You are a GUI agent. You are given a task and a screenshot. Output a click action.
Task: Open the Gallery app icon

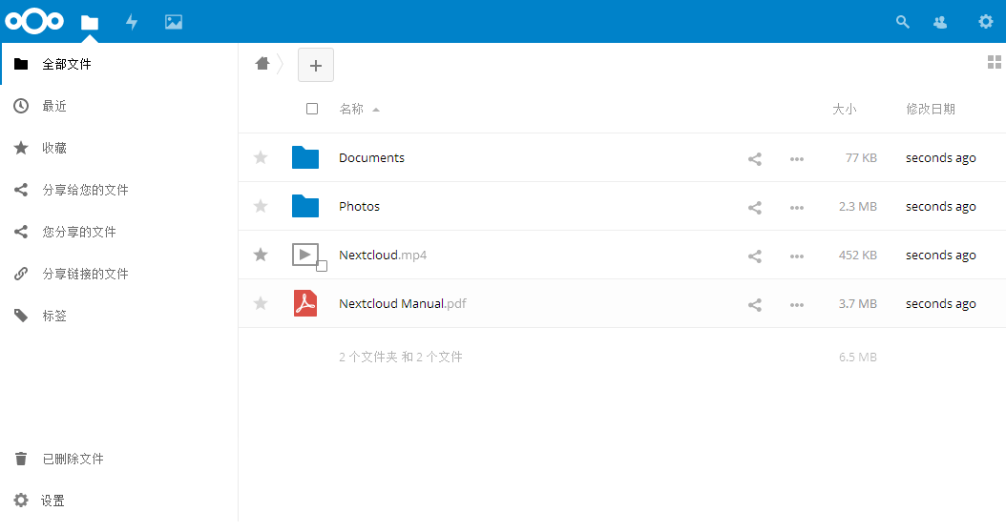173,22
